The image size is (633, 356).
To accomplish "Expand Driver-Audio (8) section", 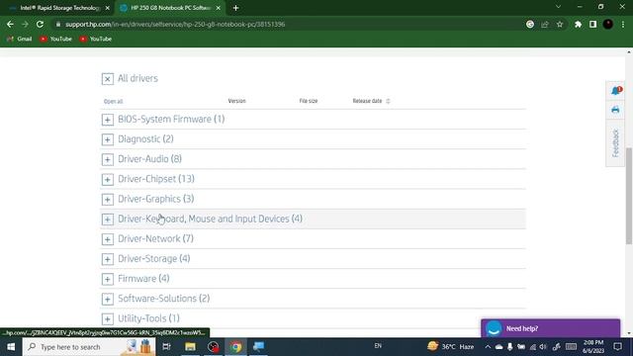I will click(x=108, y=159).
